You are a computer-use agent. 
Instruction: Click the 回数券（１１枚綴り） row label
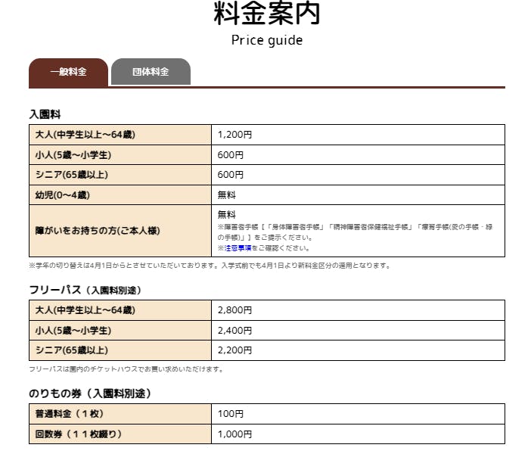(79, 434)
